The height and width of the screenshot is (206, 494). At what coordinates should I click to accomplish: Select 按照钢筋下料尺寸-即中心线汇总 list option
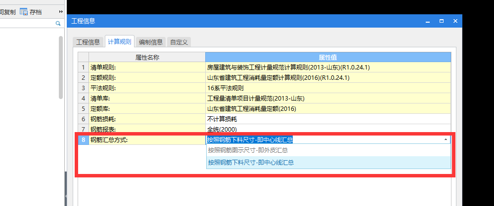point(328,162)
